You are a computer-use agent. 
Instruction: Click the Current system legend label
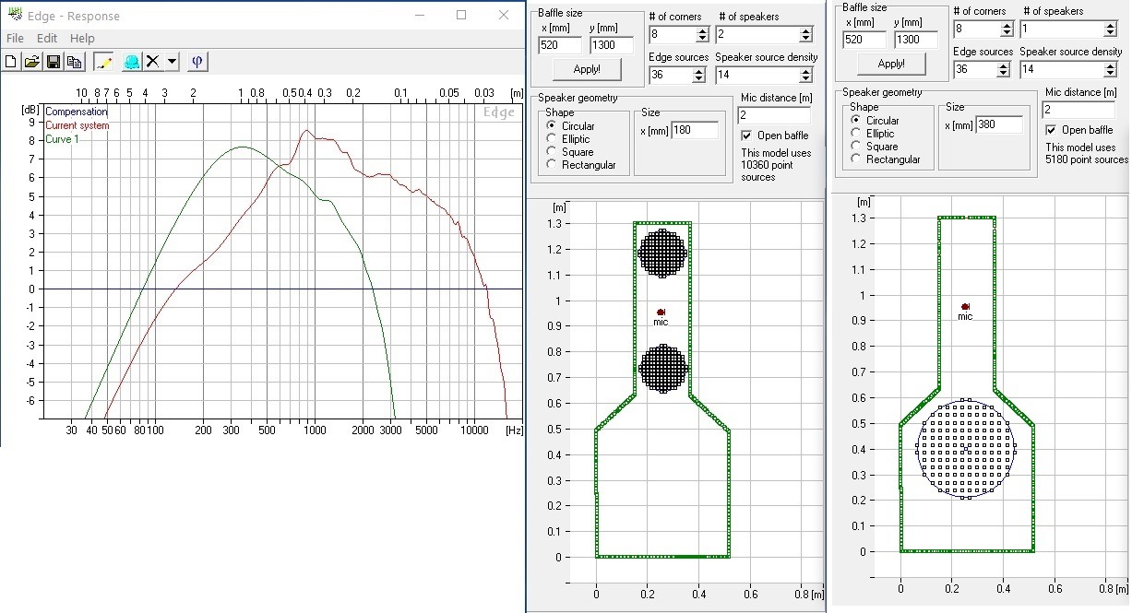coord(77,125)
